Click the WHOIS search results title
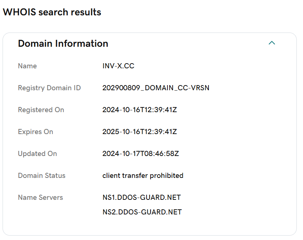The image size is (303, 240). pyautogui.click(x=52, y=12)
